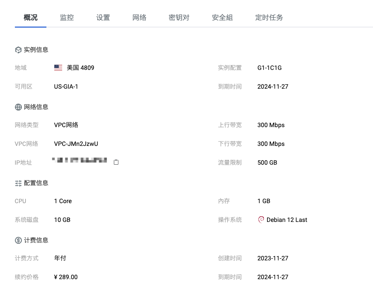Click the 实例信息 section heading
Screen dimensions: 373x301
click(36, 50)
